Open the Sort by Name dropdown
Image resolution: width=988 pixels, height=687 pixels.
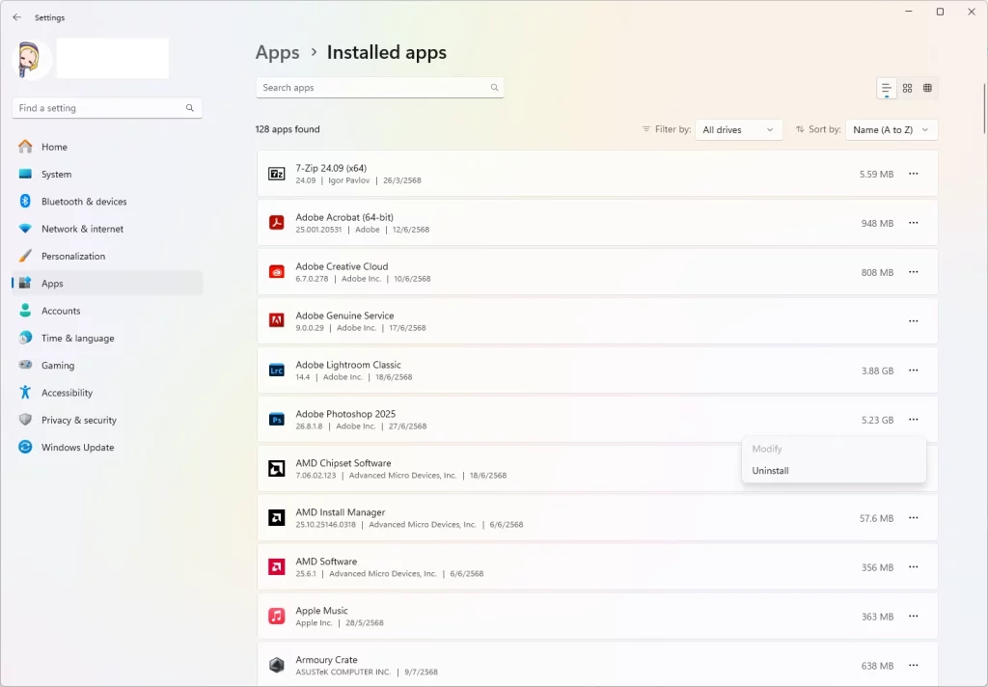892,130
